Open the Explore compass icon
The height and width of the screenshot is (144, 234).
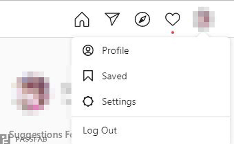[x=142, y=19]
